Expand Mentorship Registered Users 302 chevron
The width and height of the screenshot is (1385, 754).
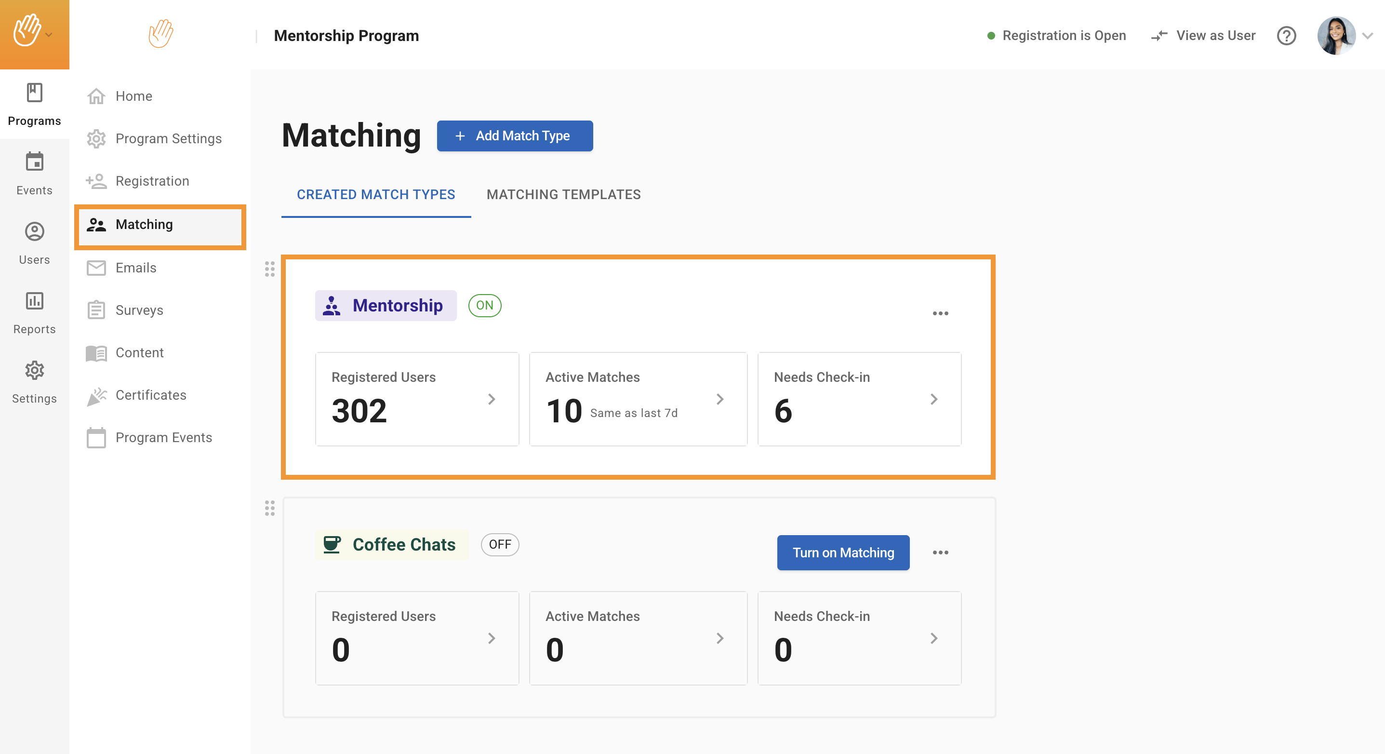pyautogui.click(x=491, y=399)
